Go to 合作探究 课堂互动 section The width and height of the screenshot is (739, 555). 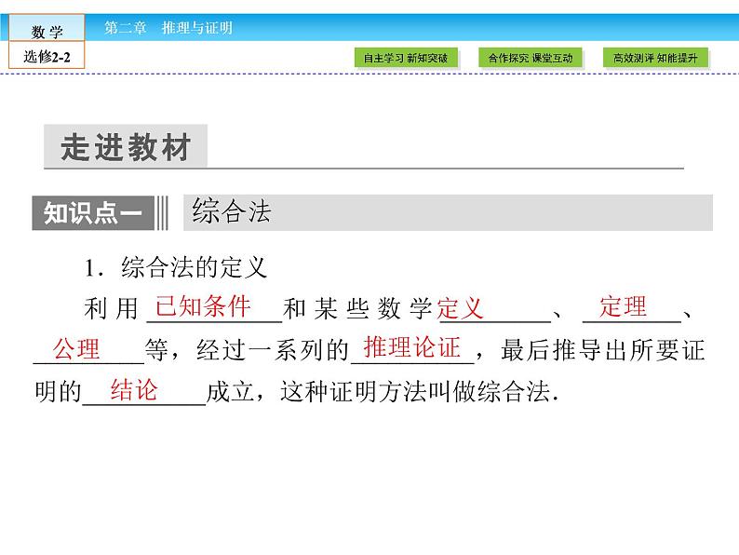click(x=531, y=59)
